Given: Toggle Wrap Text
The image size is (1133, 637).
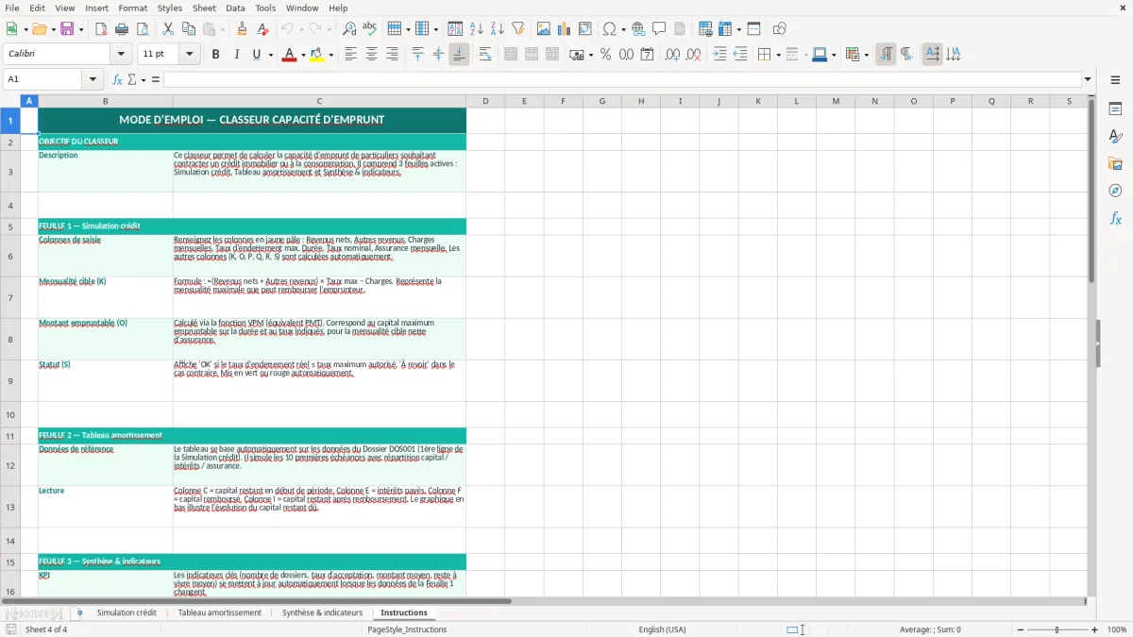Looking at the screenshot, I should pyautogui.click(x=485, y=55).
